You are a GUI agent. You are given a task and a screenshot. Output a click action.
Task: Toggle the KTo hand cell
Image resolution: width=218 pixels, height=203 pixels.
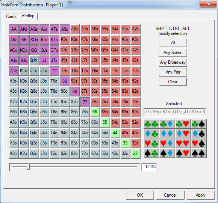(x=24, y=71)
